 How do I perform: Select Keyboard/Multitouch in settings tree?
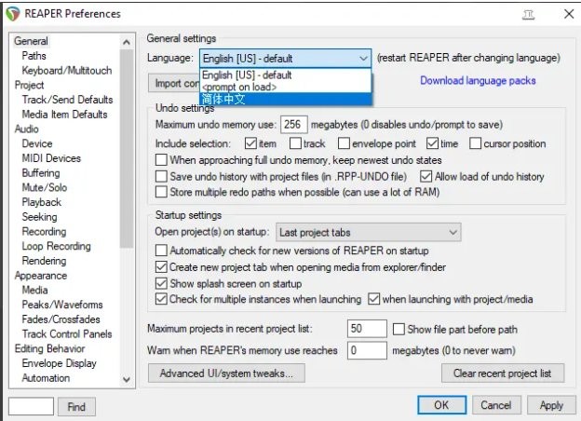67,70
